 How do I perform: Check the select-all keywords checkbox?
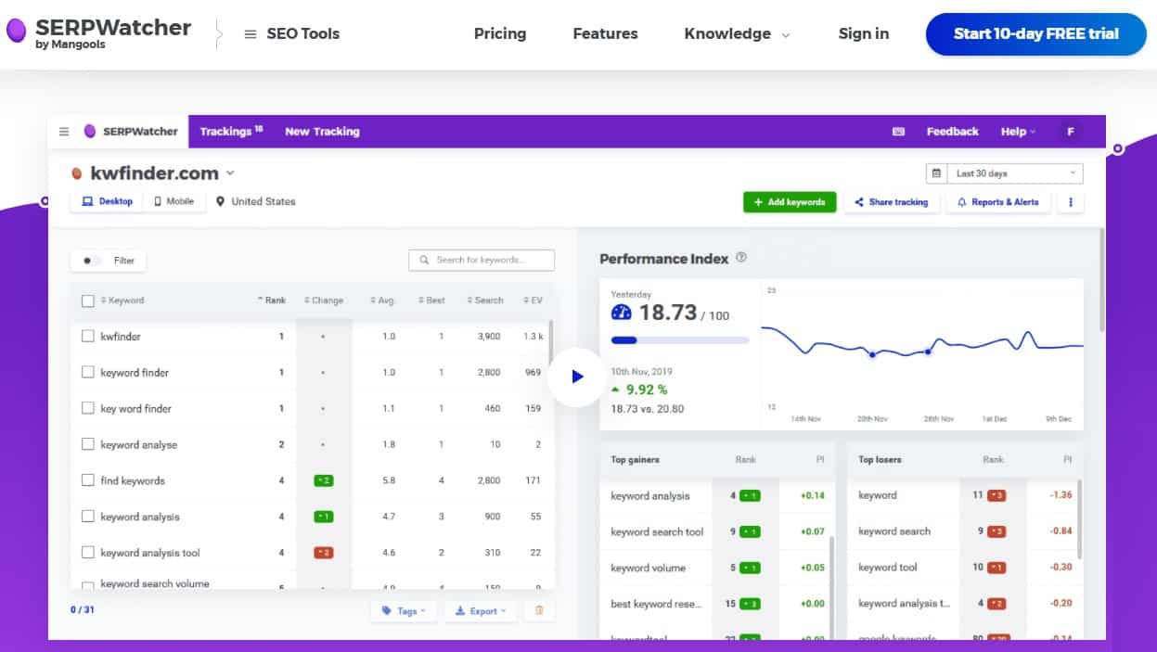click(87, 300)
